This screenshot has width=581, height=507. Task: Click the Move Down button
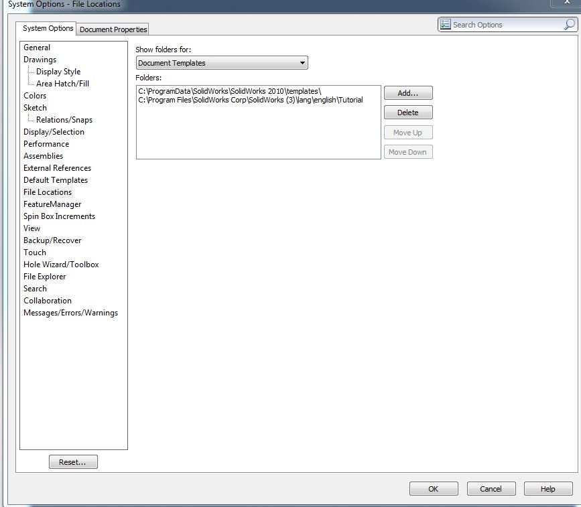tap(408, 152)
